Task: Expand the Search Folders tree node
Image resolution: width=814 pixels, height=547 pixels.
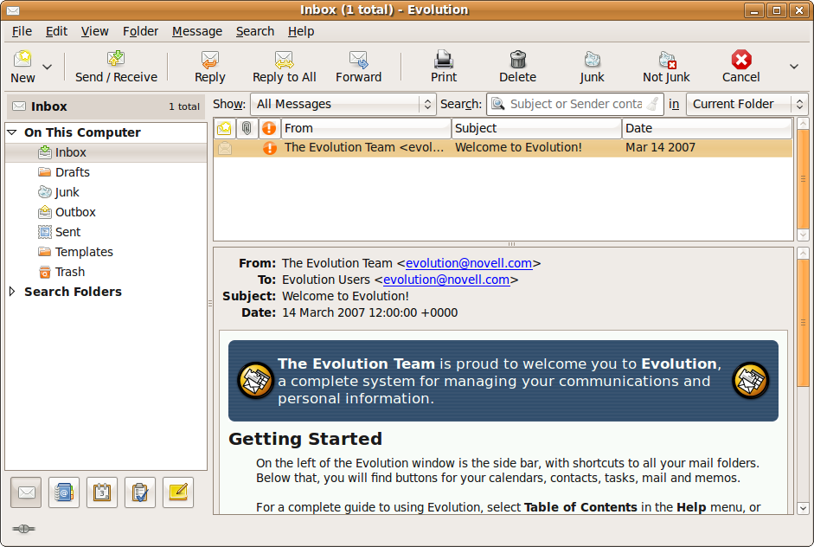Action: click(12, 292)
